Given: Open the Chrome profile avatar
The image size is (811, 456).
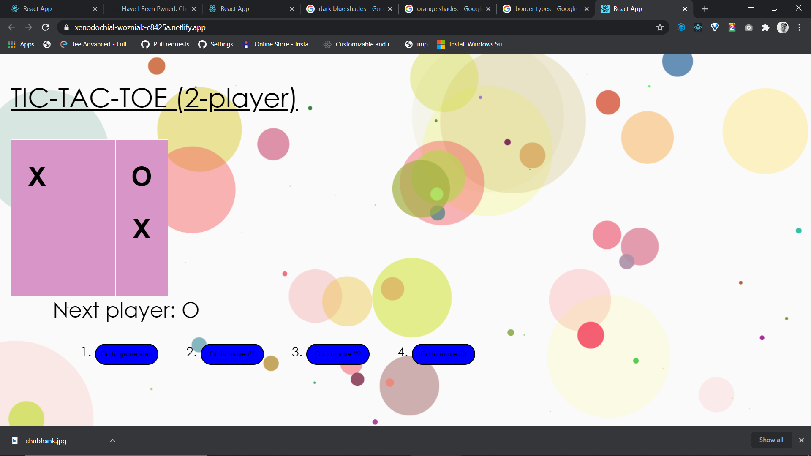Looking at the screenshot, I should point(783,27).
